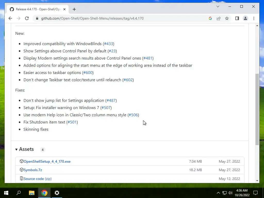Open File Explorer from taskbar
Screen dimensions: 264x198
coord(31,193)
